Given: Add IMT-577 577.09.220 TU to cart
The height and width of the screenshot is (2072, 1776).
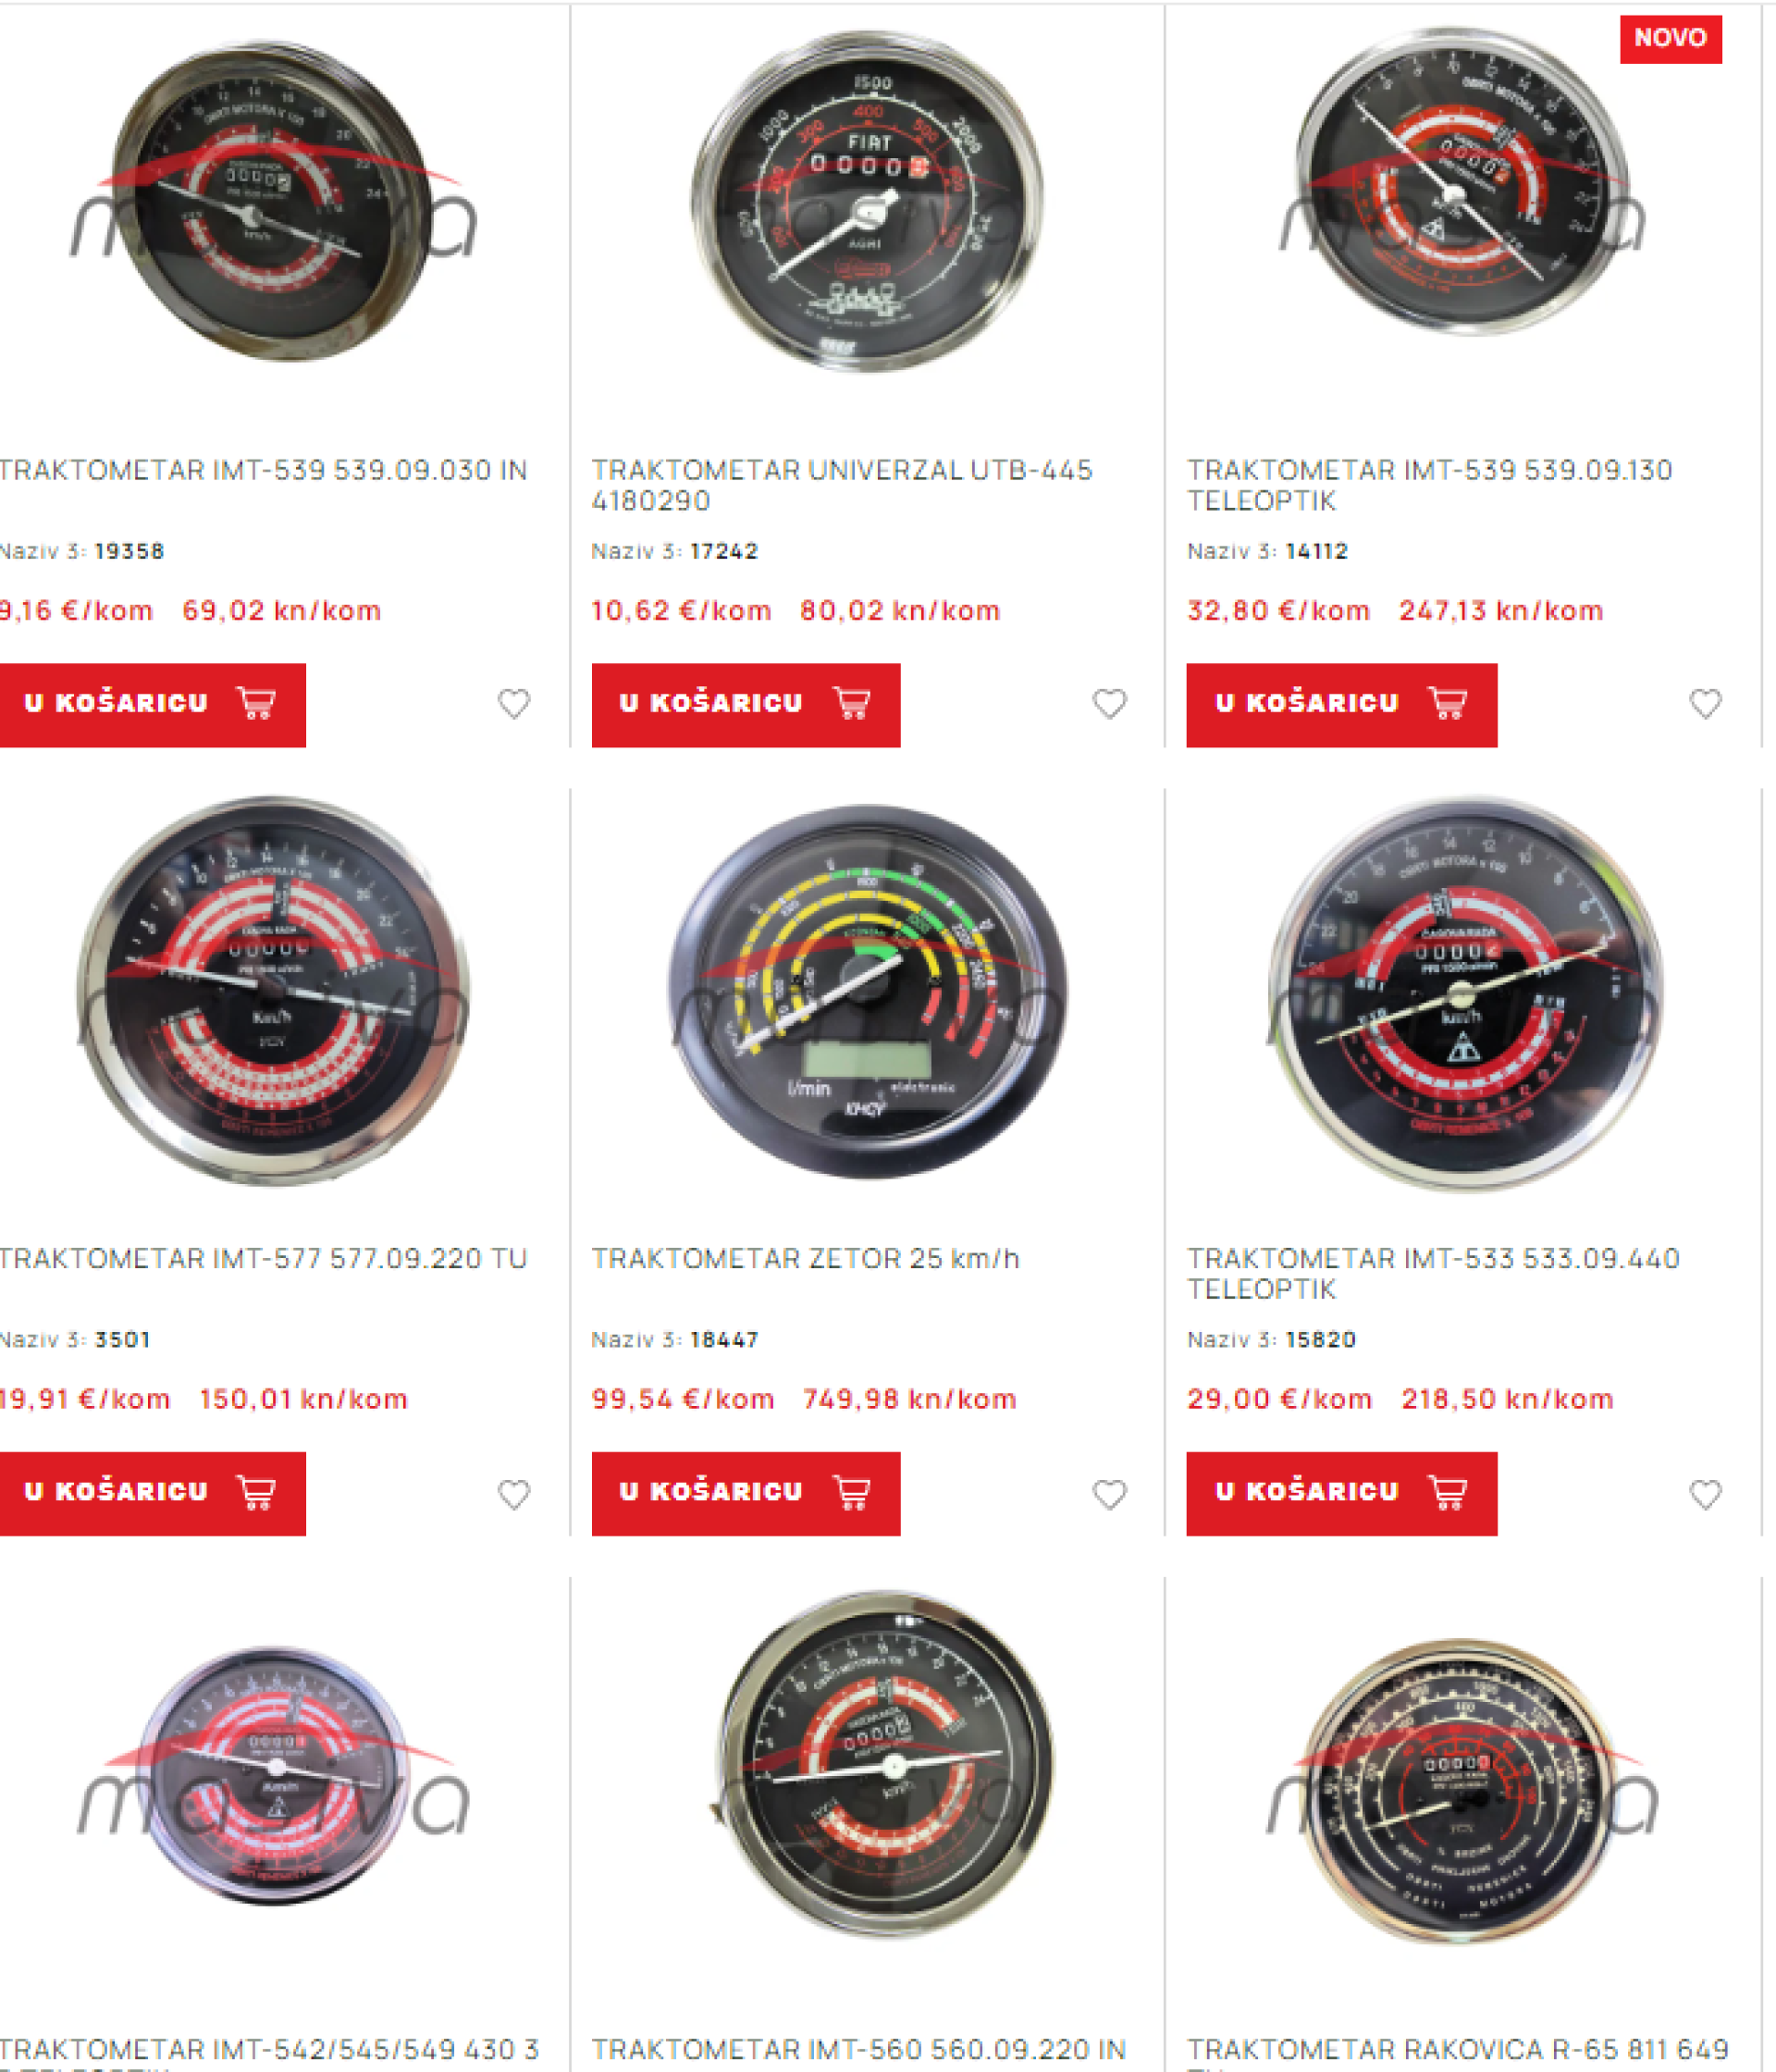Looking at the screenshot, I should click(152, 1494).
